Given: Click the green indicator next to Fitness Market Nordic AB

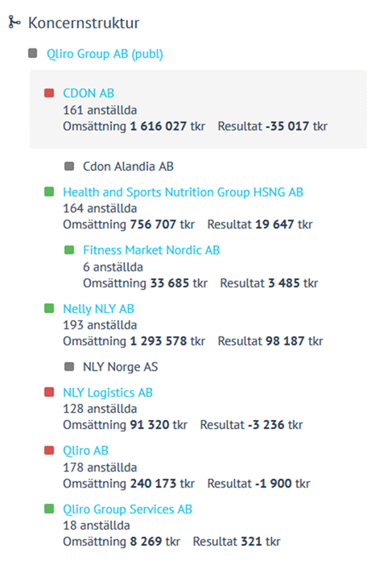Looking at the screenshot, I should [x=69, y=249].
